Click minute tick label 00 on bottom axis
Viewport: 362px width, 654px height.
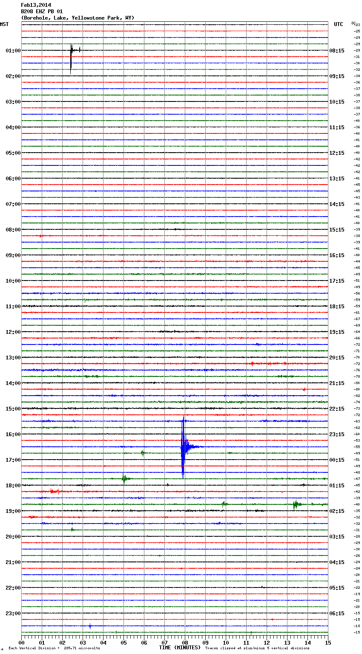coord(21,642)
